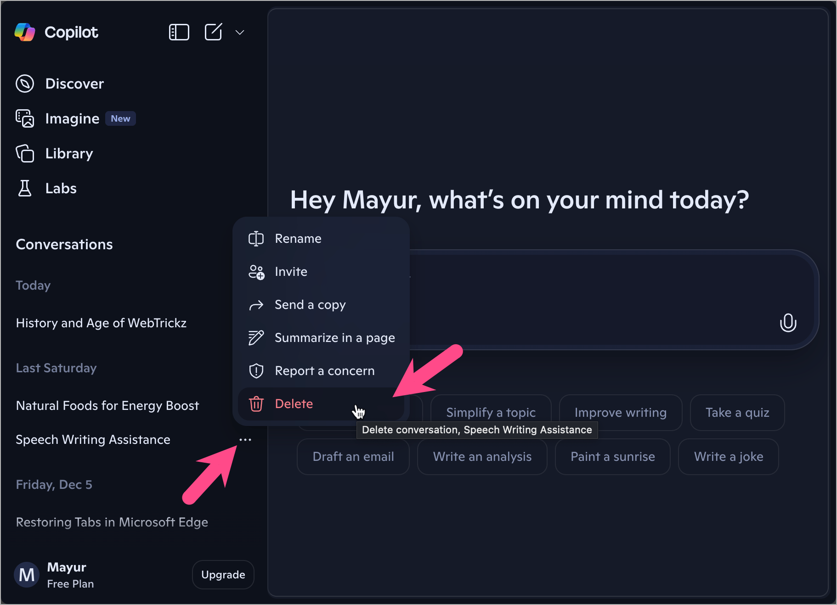Toggle the sidebar panel icon
Viewport: 837px width, 605px height.
click(179, 32)
